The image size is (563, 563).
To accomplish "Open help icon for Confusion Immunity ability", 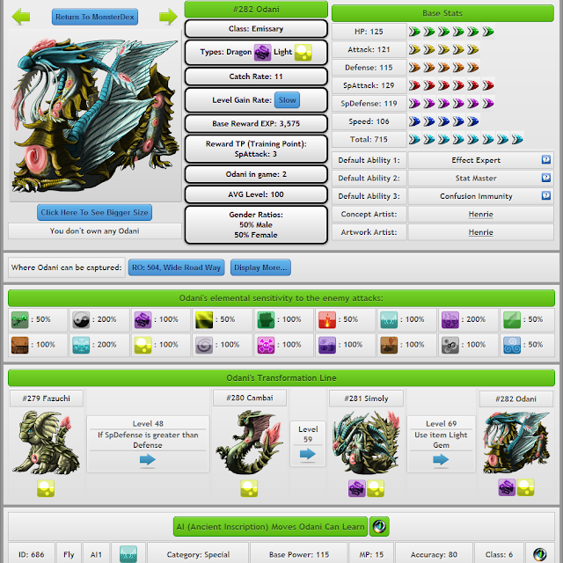I will click(545, 195).
